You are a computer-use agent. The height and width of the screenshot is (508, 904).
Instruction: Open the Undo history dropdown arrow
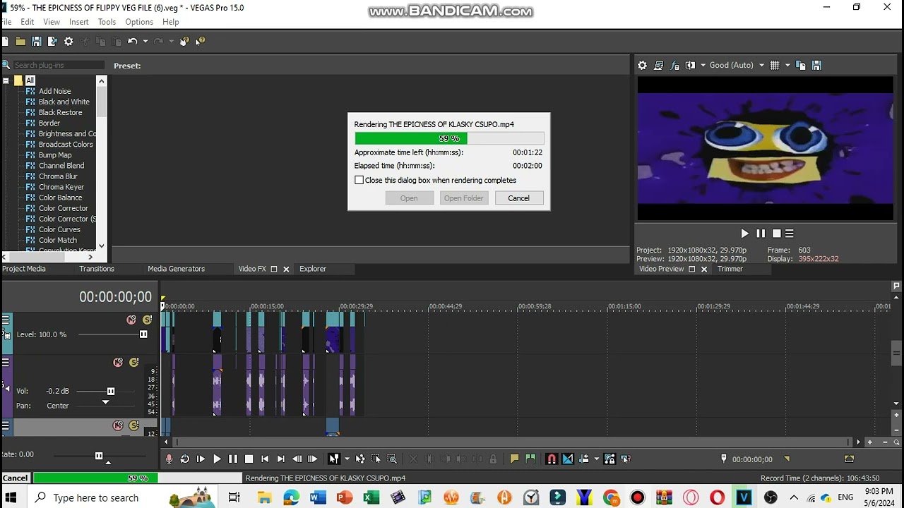(145, 42)
